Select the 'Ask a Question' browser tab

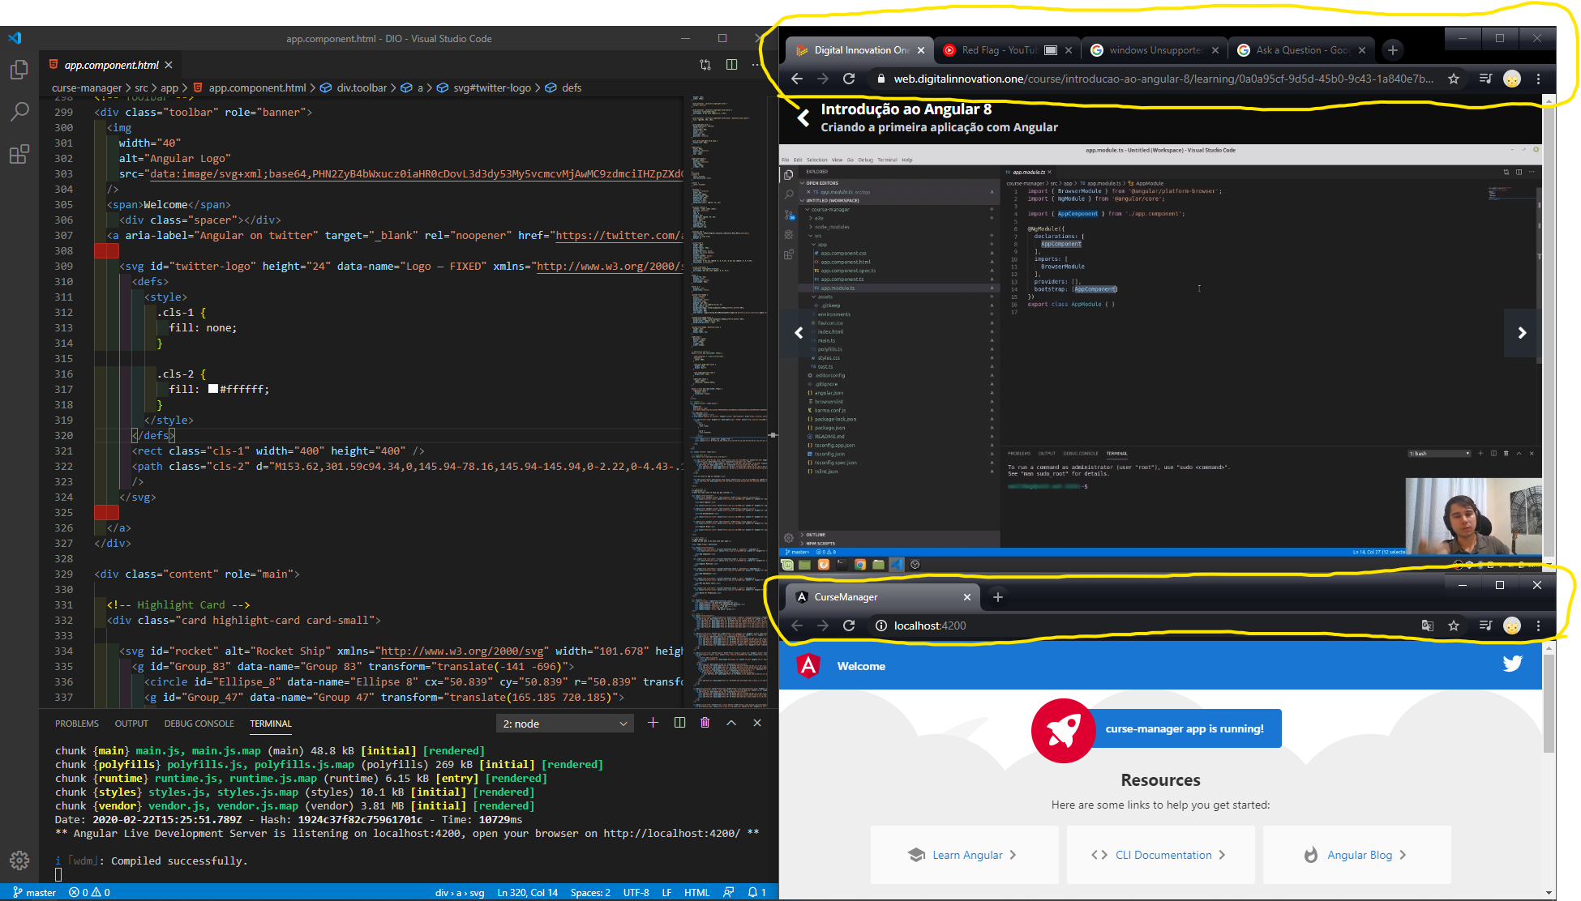(x=1301, y=50)
